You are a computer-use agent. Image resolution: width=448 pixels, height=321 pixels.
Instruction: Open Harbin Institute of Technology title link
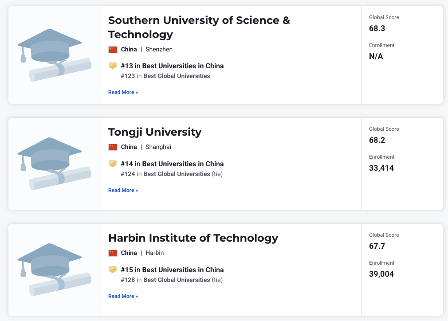[193, 238]
